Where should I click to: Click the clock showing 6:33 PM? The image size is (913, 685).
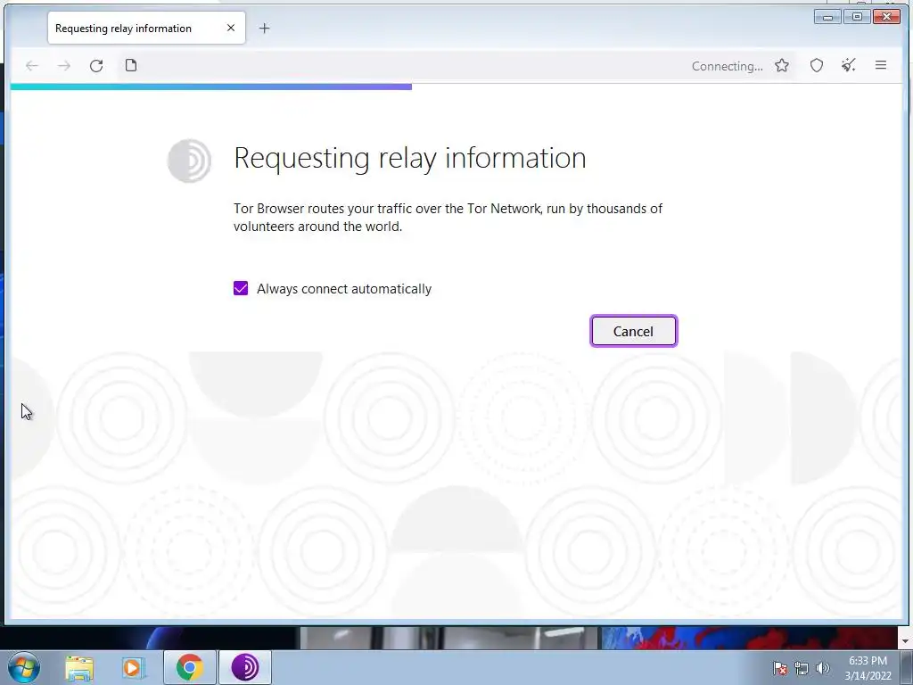point(868,667)
